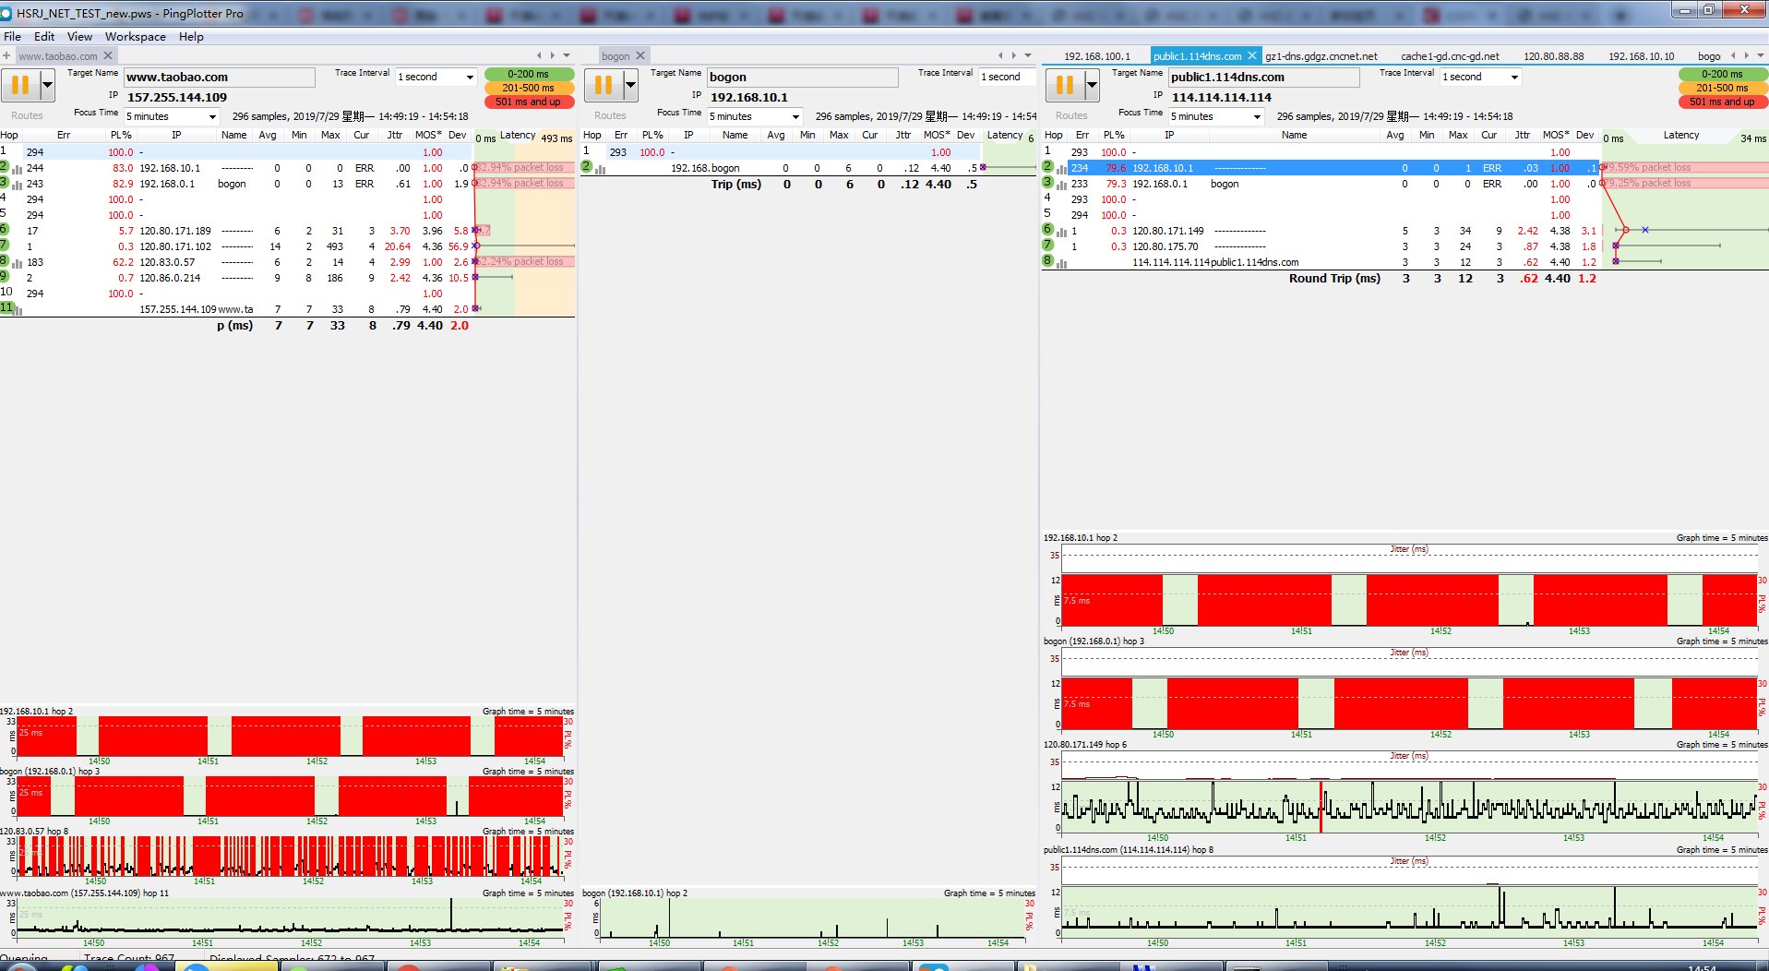Click the MOS* column header in bogon panel

coord(937,136)
